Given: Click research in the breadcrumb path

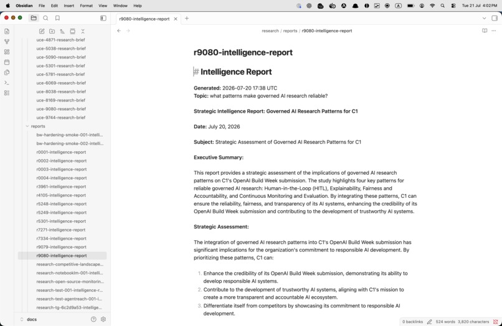Looking at the screenshot, I should (x=270, y=30).
